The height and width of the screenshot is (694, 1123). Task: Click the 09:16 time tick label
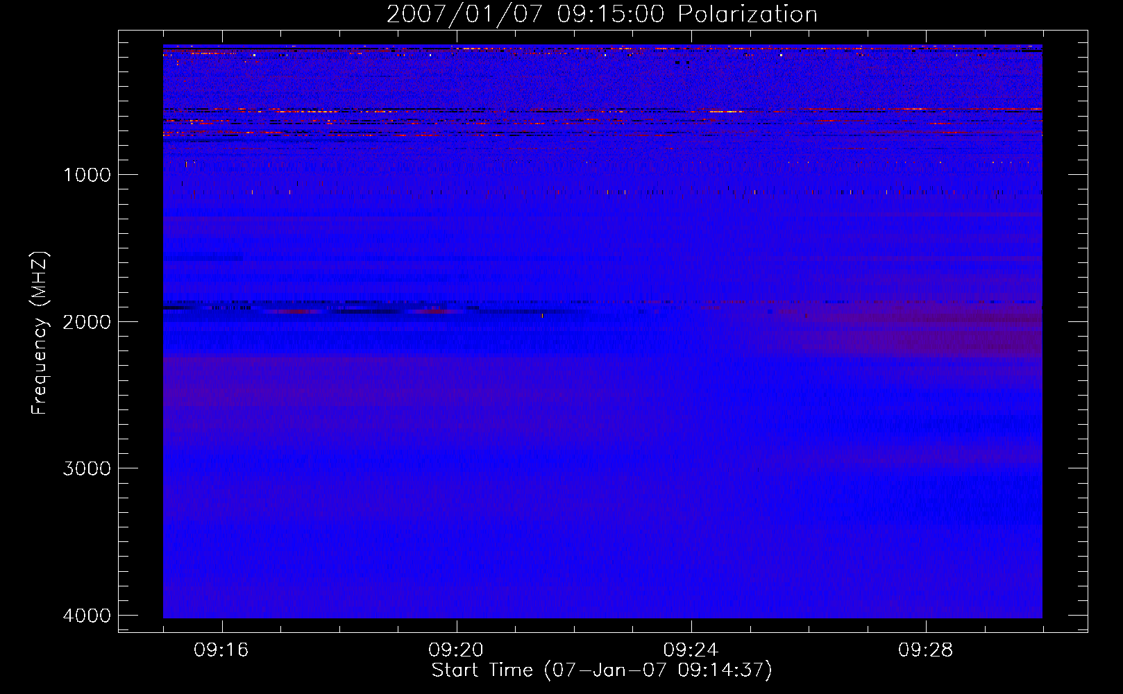click(221, 650)
